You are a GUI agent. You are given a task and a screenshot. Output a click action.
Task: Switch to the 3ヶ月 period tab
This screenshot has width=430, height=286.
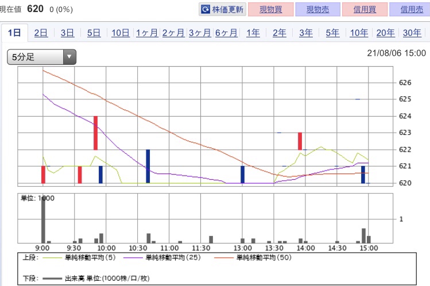pyautogui.click(x=200, y=33)
